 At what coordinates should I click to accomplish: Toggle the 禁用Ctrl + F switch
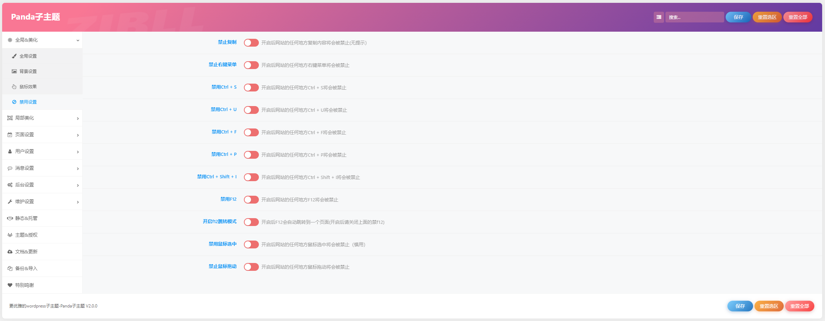[x=251, y=132]
